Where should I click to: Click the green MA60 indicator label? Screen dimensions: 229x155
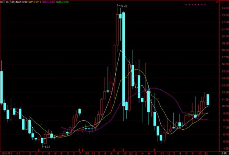pos(63,2)
